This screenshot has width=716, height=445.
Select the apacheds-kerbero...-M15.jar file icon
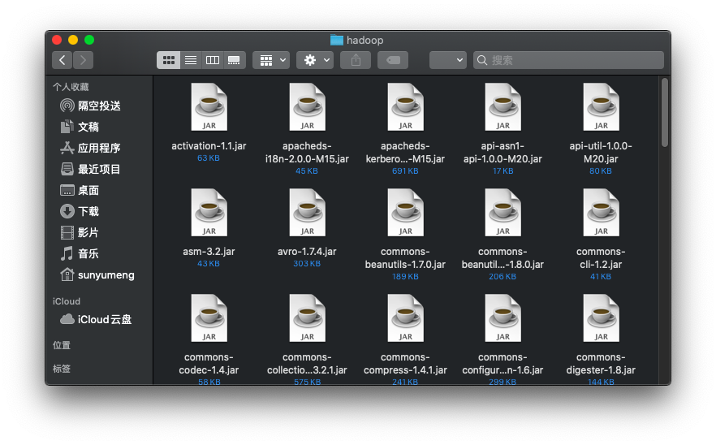point(406,107)
